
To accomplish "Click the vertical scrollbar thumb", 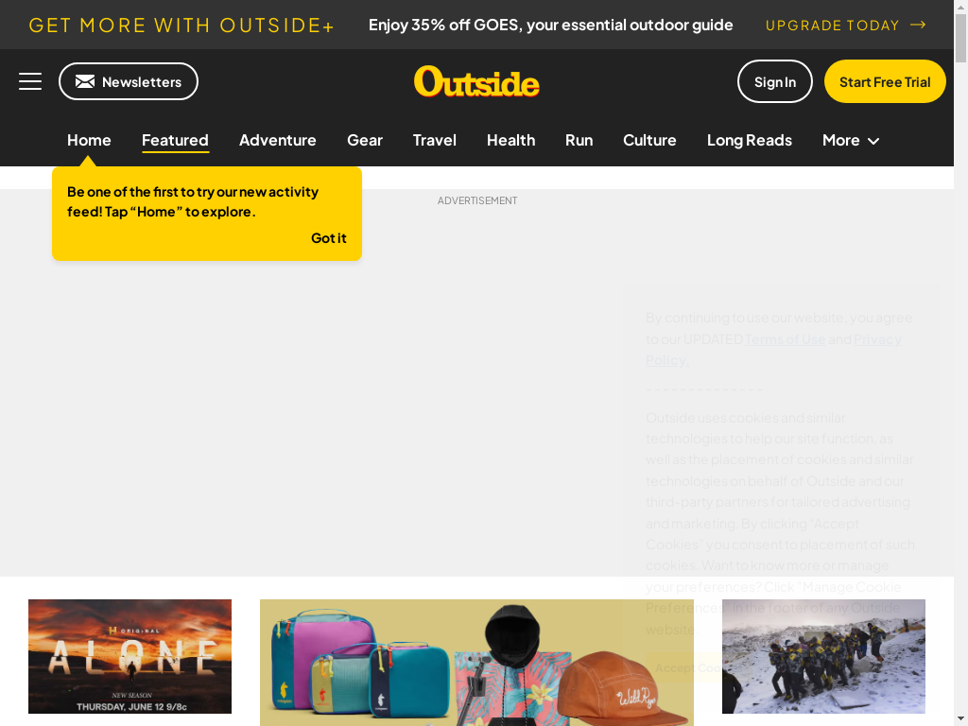I will 960,37.
